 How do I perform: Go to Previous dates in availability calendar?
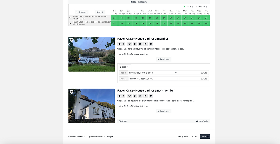click(x=81, y=12)
